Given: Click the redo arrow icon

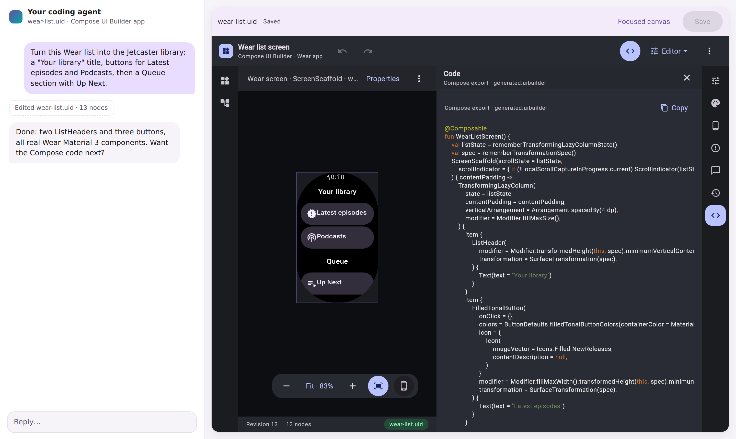Looking at the screenshot, I should 368,51.
